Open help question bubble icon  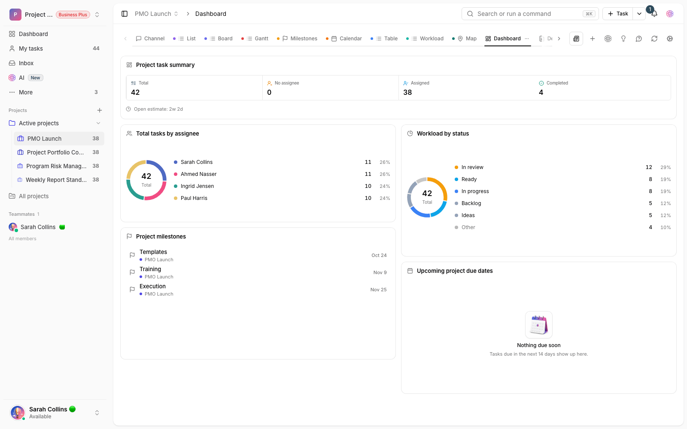point(639,39)
